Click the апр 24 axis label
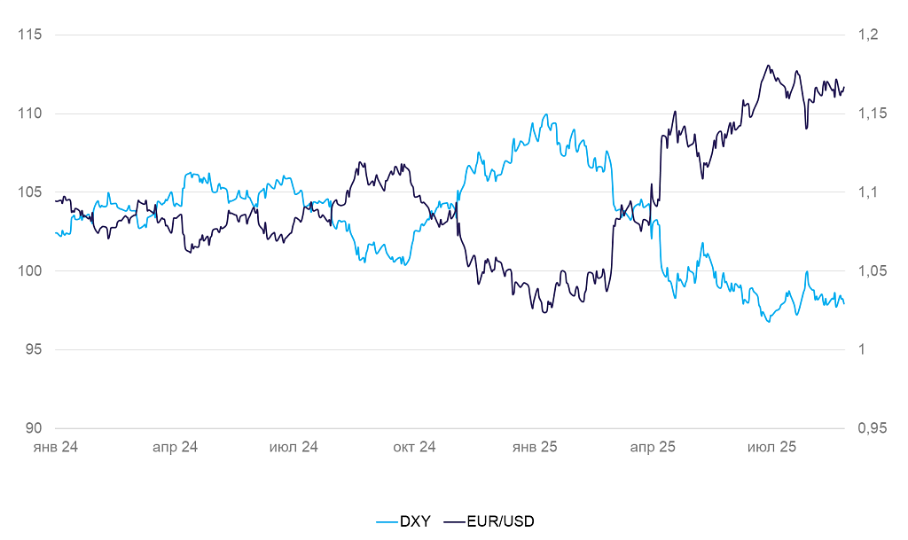 175,447
